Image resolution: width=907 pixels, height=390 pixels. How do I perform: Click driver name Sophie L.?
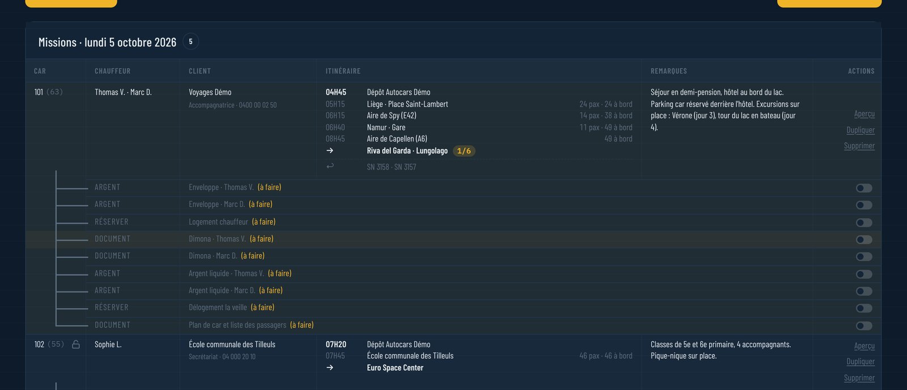point(108,344)
